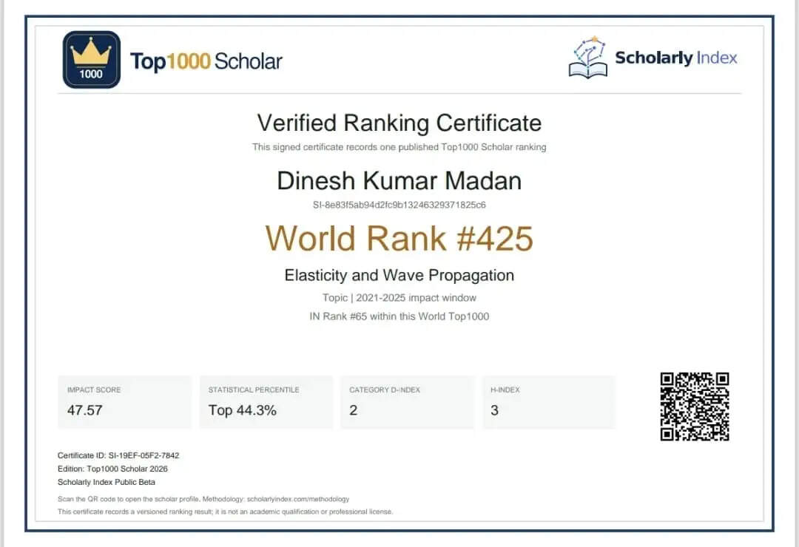This screenshot has height=547, width=799.
Task: Click the World Rank #425 text
Action: (x=399, y=238)
